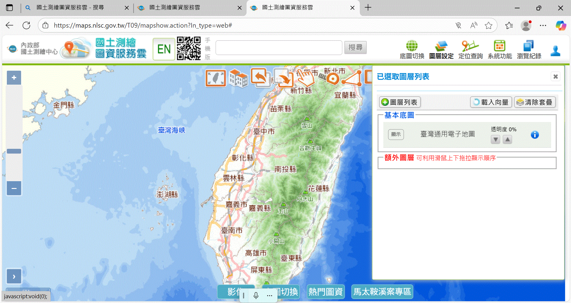Click the 圖層列表 button
The height and width of the screenshot is (303, 571).
click(400, 102)
